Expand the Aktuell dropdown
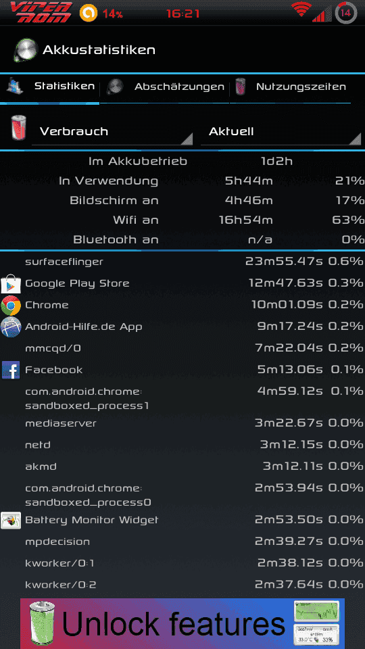The image size is (365, 649). click(x=281, y=132)
